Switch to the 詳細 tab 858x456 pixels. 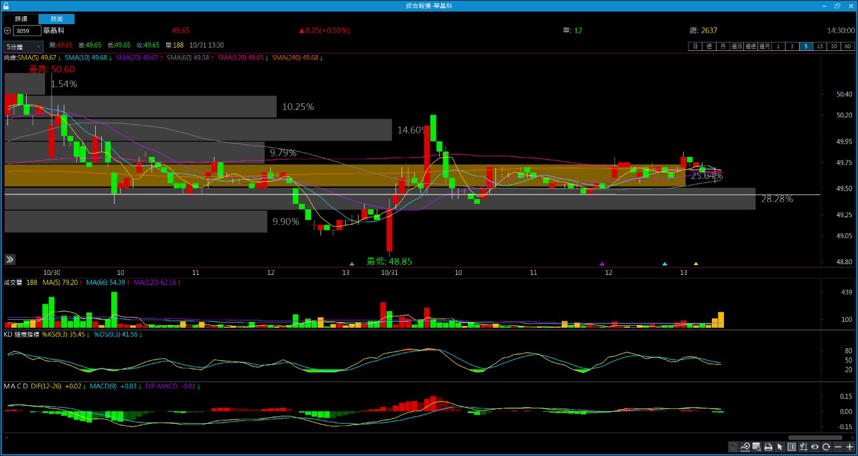pyautogui.click(x=21, y=19)
